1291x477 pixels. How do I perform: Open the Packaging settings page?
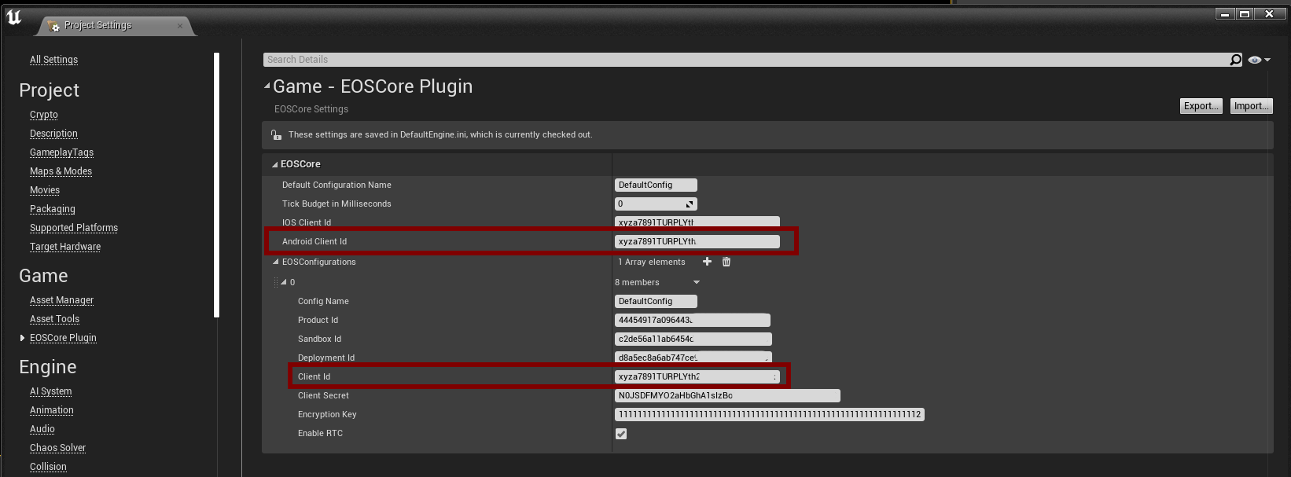point(53,209)
